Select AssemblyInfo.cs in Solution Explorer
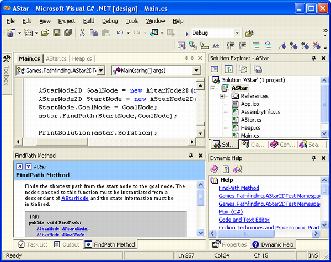331x262 pixels. pos(261,112)
